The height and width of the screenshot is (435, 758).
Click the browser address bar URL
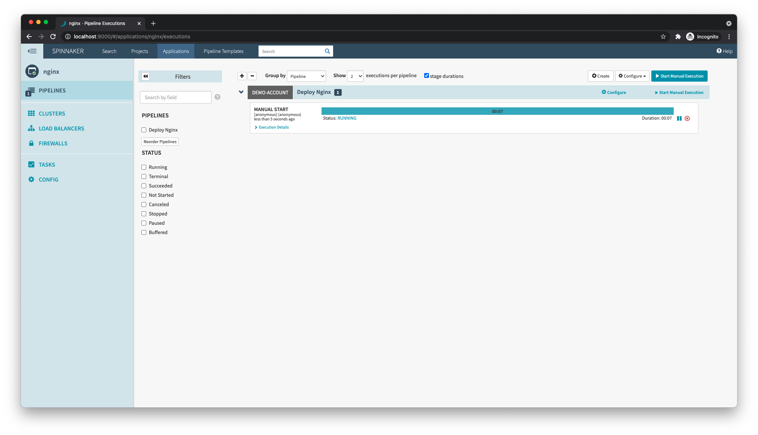coord(132,37)
